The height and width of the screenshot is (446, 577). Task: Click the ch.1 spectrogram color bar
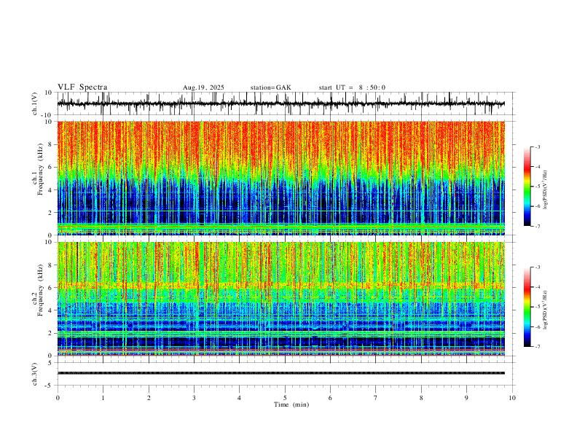click(527, 187)
